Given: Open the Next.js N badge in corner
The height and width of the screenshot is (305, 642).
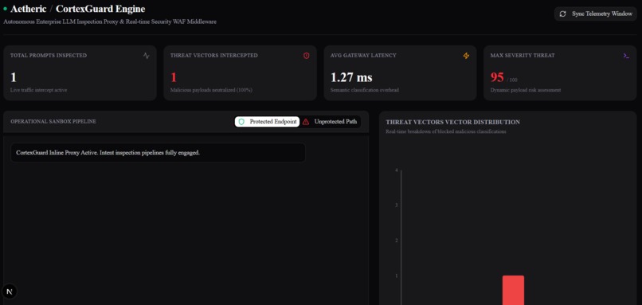Looking at the screenshot, I should 10,291.
